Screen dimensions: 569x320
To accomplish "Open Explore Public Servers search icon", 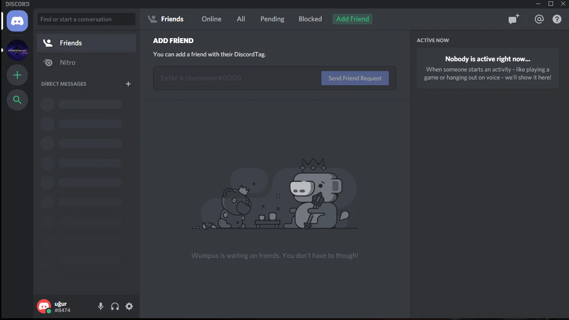I will pyautogui.click(x=17, y=100).
